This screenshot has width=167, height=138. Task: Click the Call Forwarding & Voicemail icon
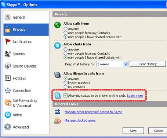(x=8, y=103)
